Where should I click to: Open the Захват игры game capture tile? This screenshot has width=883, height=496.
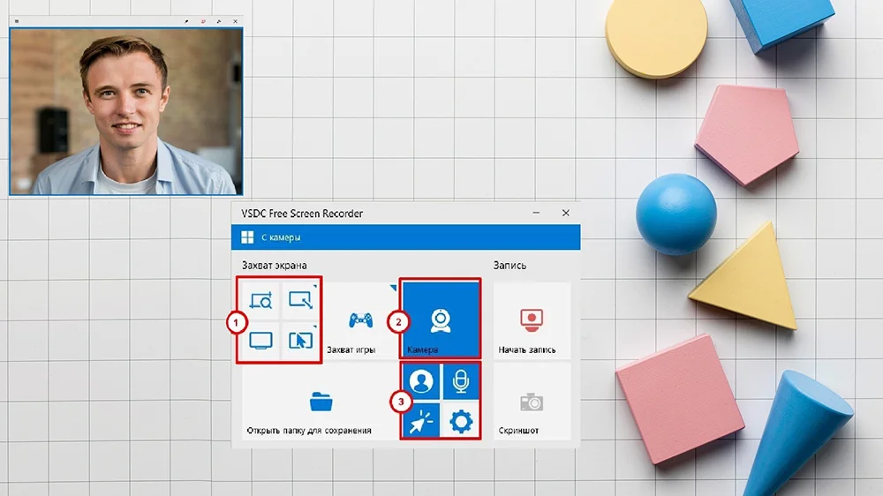(360, 320)
